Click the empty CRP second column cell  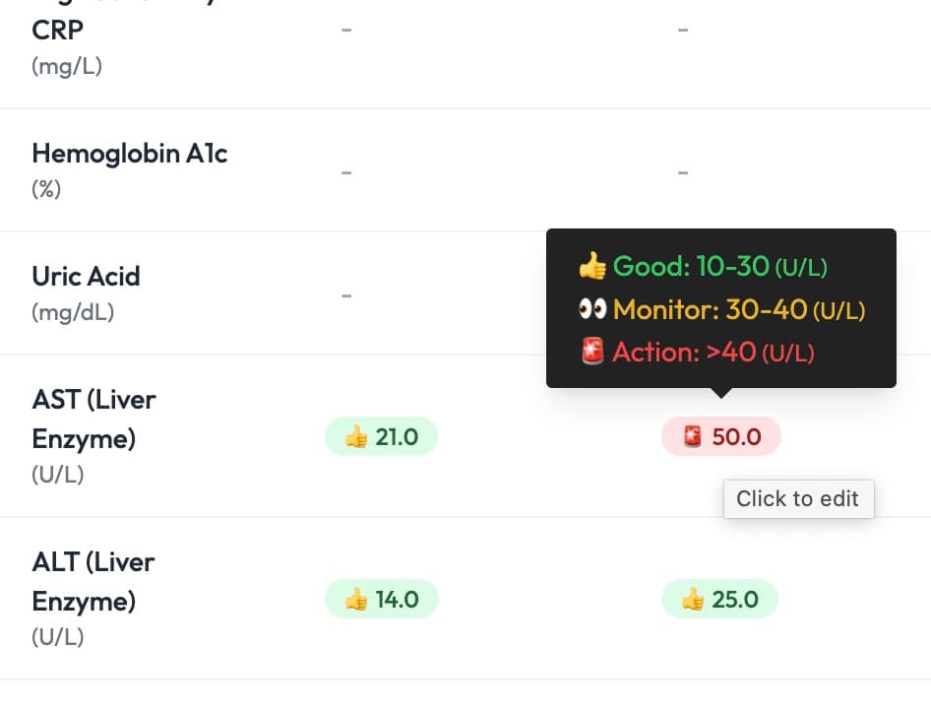click(x=683, y=30)
